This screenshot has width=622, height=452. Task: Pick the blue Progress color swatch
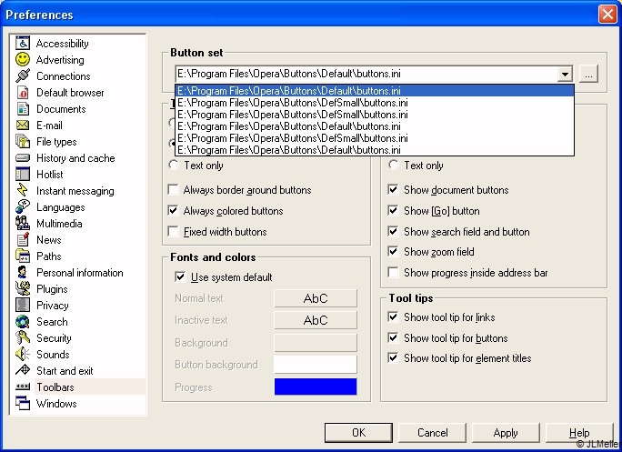click(316, 387)
